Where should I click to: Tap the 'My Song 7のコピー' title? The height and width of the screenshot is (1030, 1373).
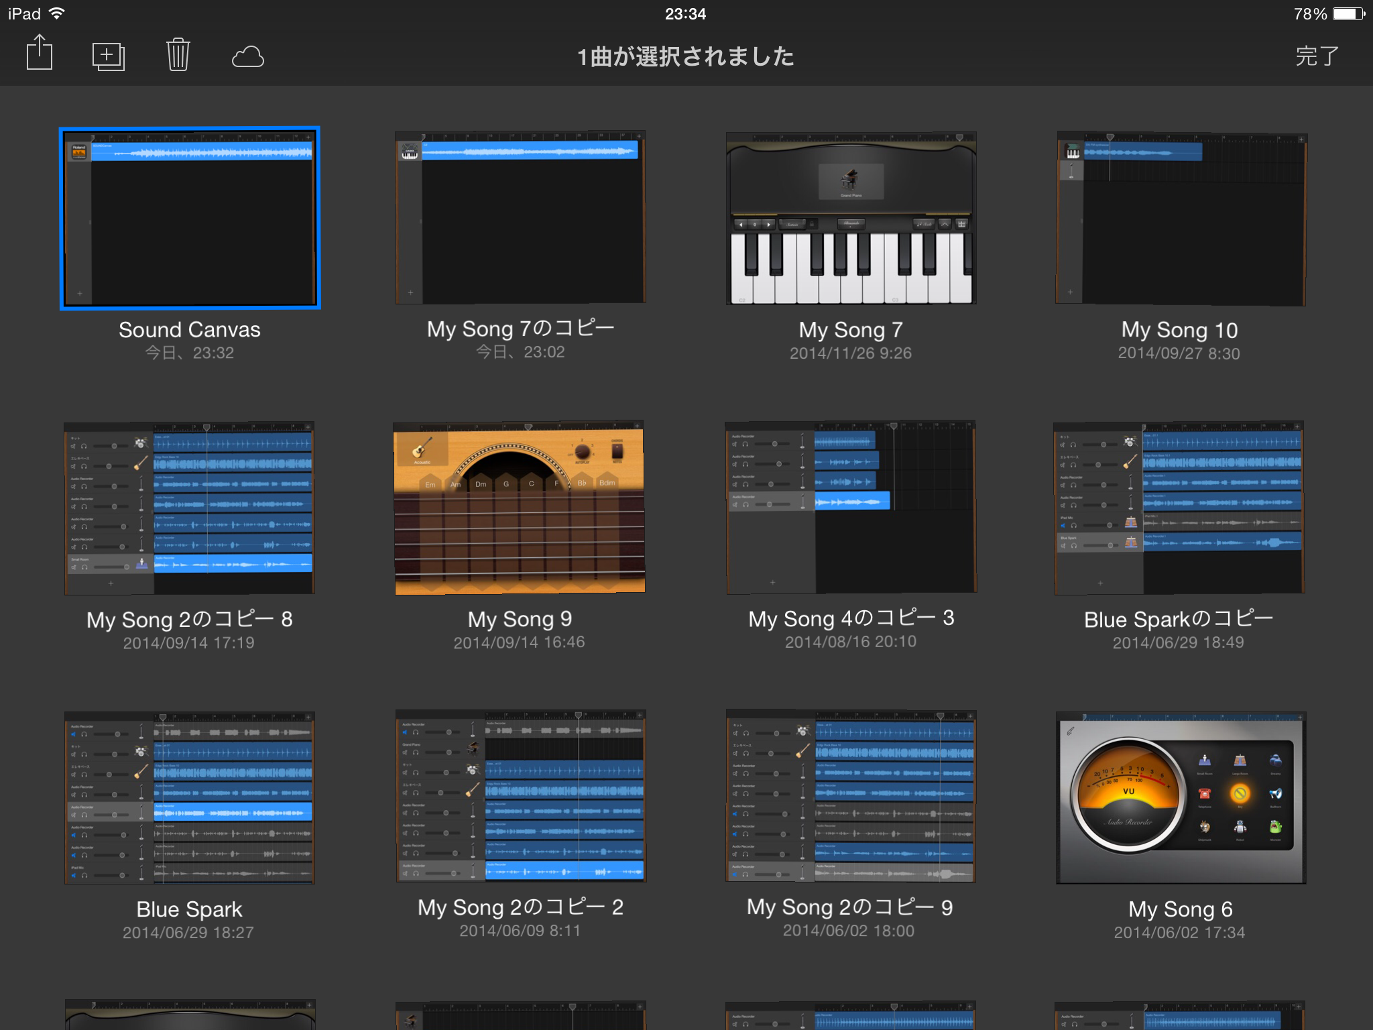coord(520,329)
